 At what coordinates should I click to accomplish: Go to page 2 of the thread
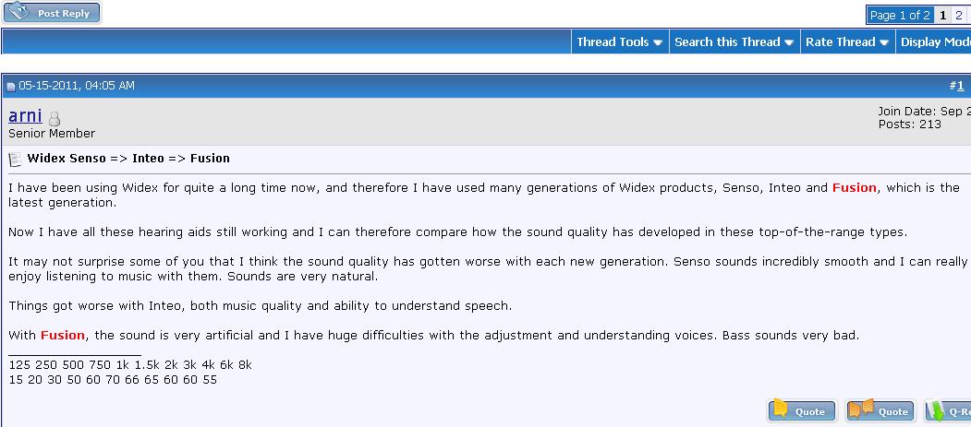coord(959,16)
